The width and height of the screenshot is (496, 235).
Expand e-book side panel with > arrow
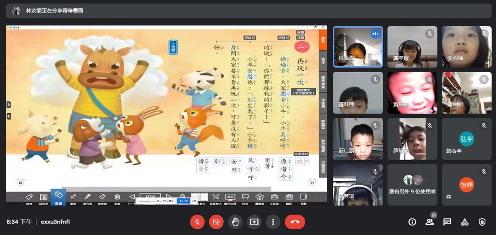[9, 104]
